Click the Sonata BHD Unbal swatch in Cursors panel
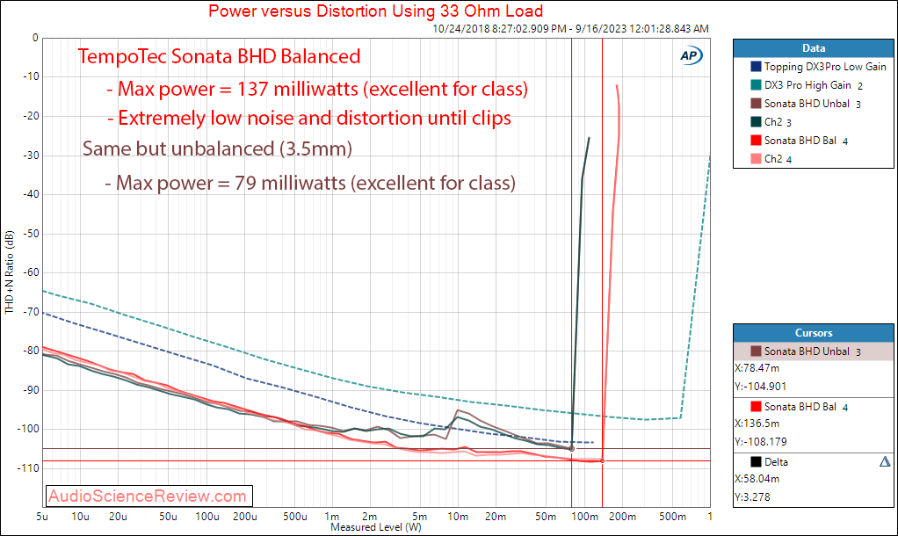This screenshot has height=536, width=898. 756,351
